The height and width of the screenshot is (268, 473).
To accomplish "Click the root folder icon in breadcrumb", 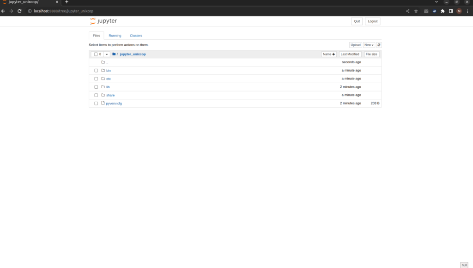I will click(114, 54).
